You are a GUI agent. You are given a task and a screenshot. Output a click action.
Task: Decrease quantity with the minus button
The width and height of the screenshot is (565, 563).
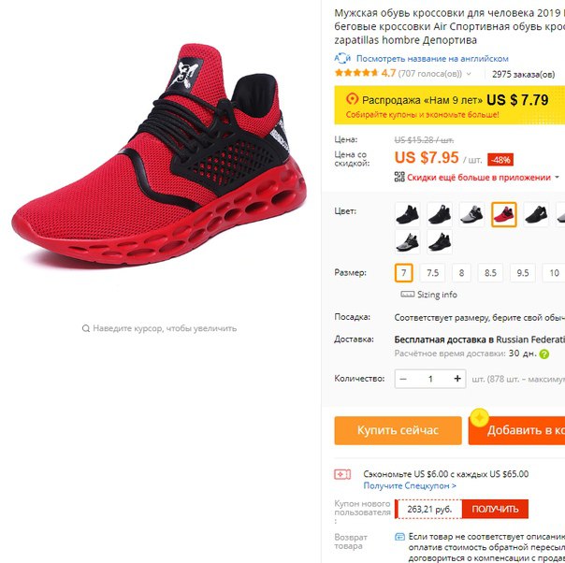coord(403,379)
